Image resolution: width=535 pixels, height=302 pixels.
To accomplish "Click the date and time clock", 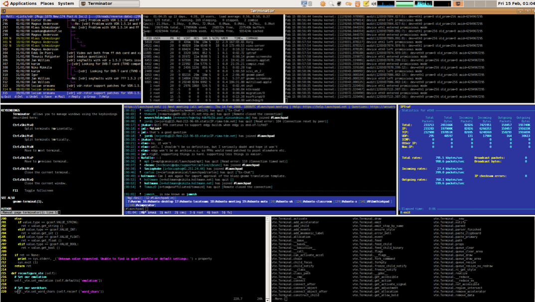I will click(516, 3).
